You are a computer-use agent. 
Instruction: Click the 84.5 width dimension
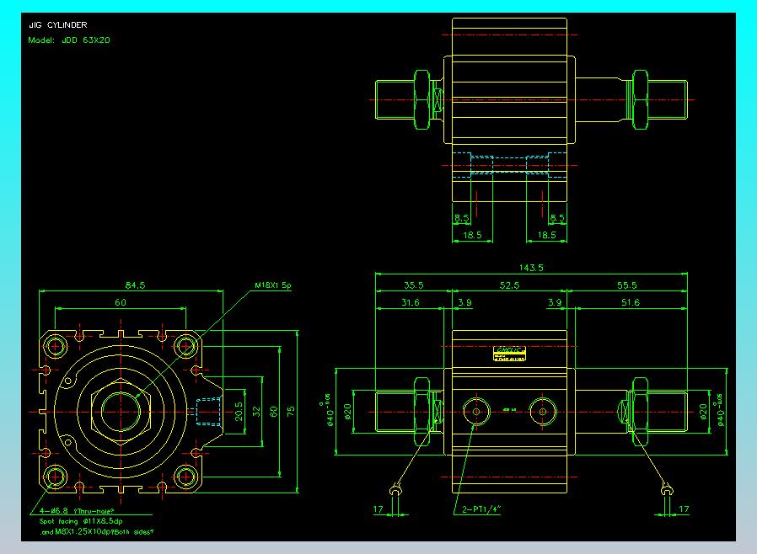click(x=135, y=285)
